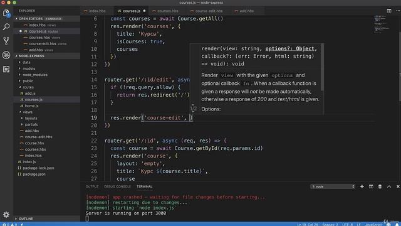401x226 pixels.
Task: Expand the data folder
Action: click(46, 62)
